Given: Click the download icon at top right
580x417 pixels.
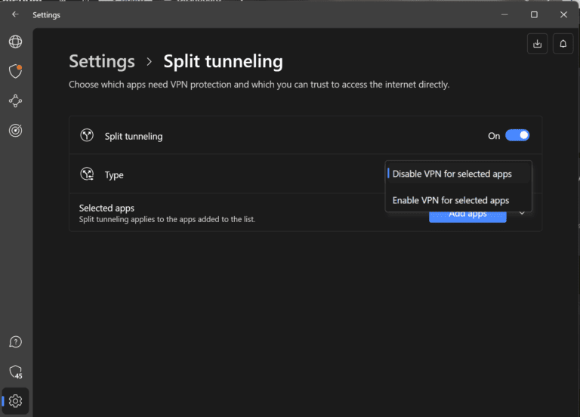Looking at the screenshot, I should [537, 44].
